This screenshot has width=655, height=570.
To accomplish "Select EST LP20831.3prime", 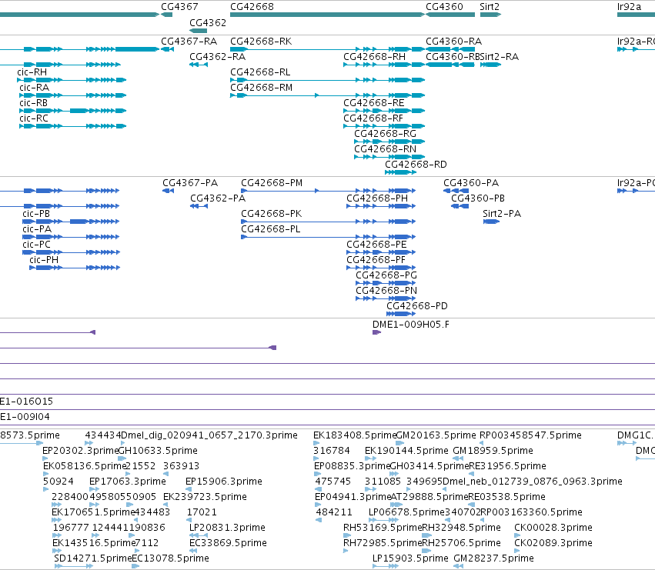I will (227, 528).
